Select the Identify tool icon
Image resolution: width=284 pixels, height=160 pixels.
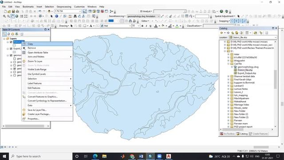(x=56, y=16)
